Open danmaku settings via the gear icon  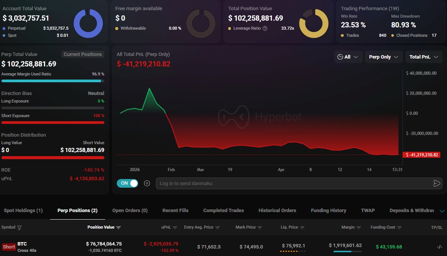tap(147, 183)
